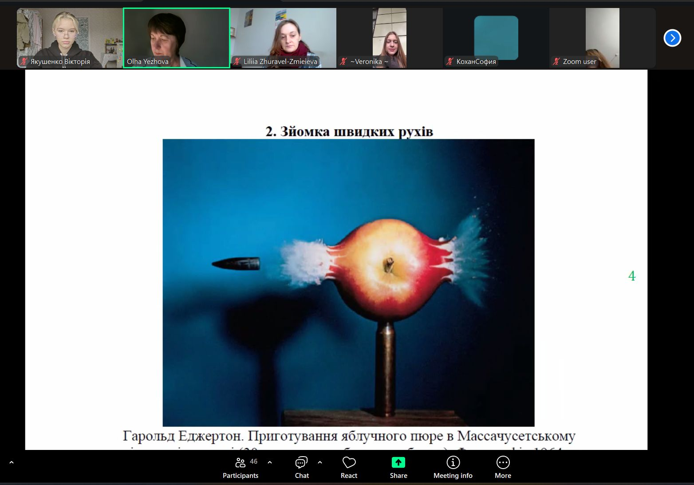Screen dimensions: 694x485
Task: Open the React emoji menu
Action: (x=349, y=467)
